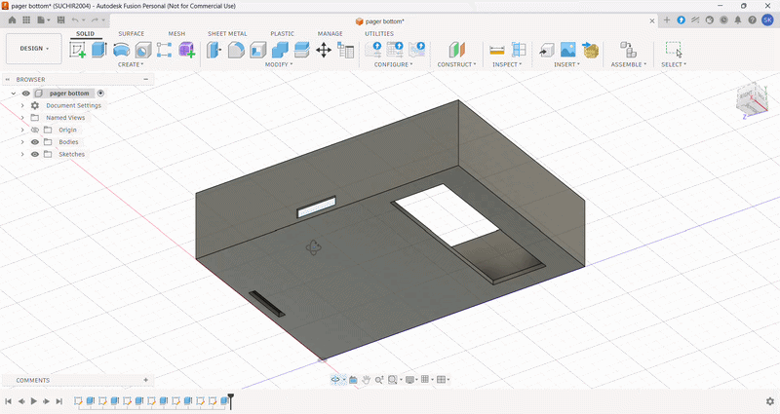Image resolution: width=780 pixels, height=414 pixels.
Task: Select the Measure tool
Action: (x=497, y=50)
